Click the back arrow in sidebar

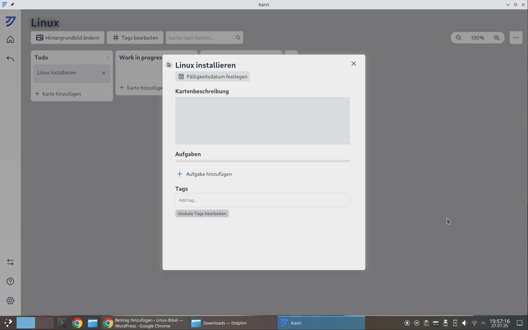(x=10, y=59)
